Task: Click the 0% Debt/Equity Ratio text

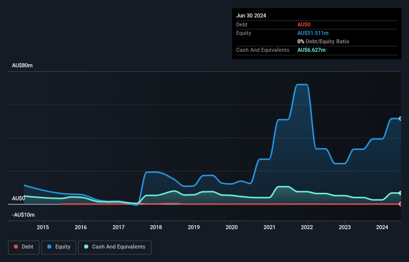Action: [x=323, y=41]
